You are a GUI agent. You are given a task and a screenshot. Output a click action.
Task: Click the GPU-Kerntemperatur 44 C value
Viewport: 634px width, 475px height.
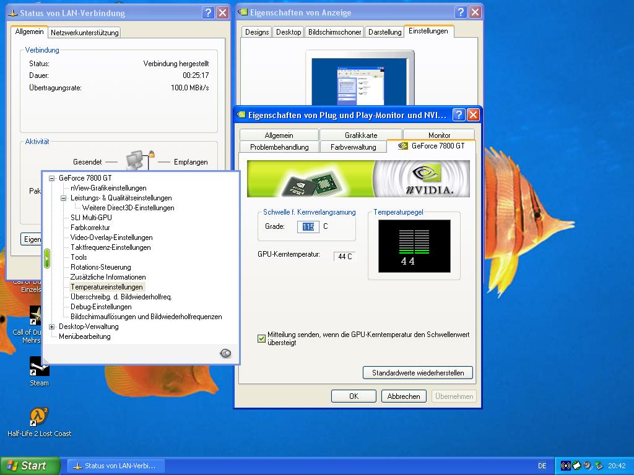(344, 257)
